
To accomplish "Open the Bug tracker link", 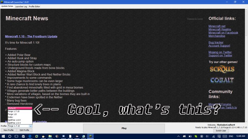I will 216,42.
